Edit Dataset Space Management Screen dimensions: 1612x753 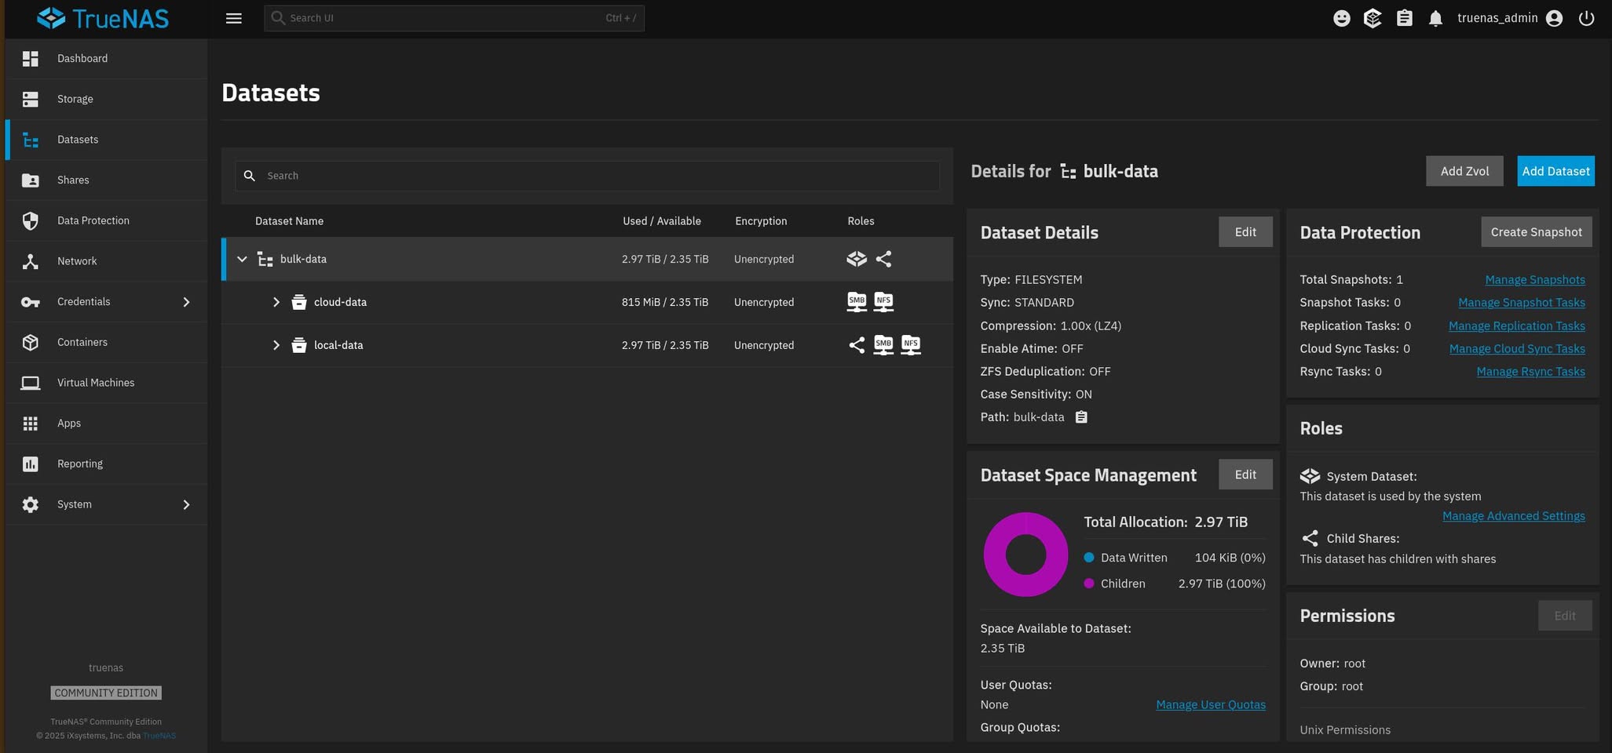coord(1245,475)
